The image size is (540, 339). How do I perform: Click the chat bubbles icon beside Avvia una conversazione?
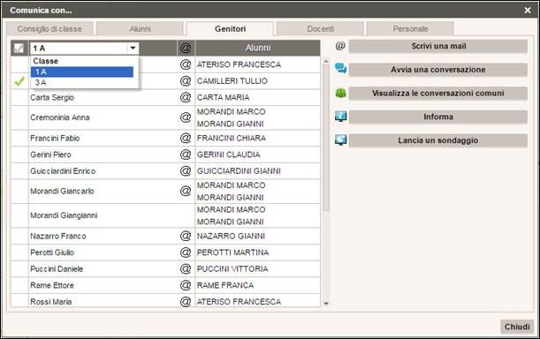(340, 69)
